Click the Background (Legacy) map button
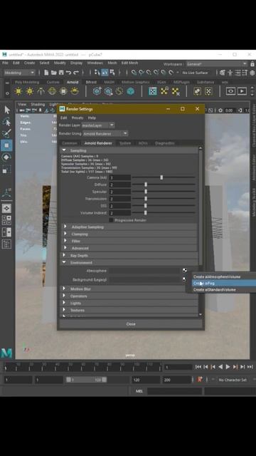This screenshot has width=256, height=456. click(184, 279)
